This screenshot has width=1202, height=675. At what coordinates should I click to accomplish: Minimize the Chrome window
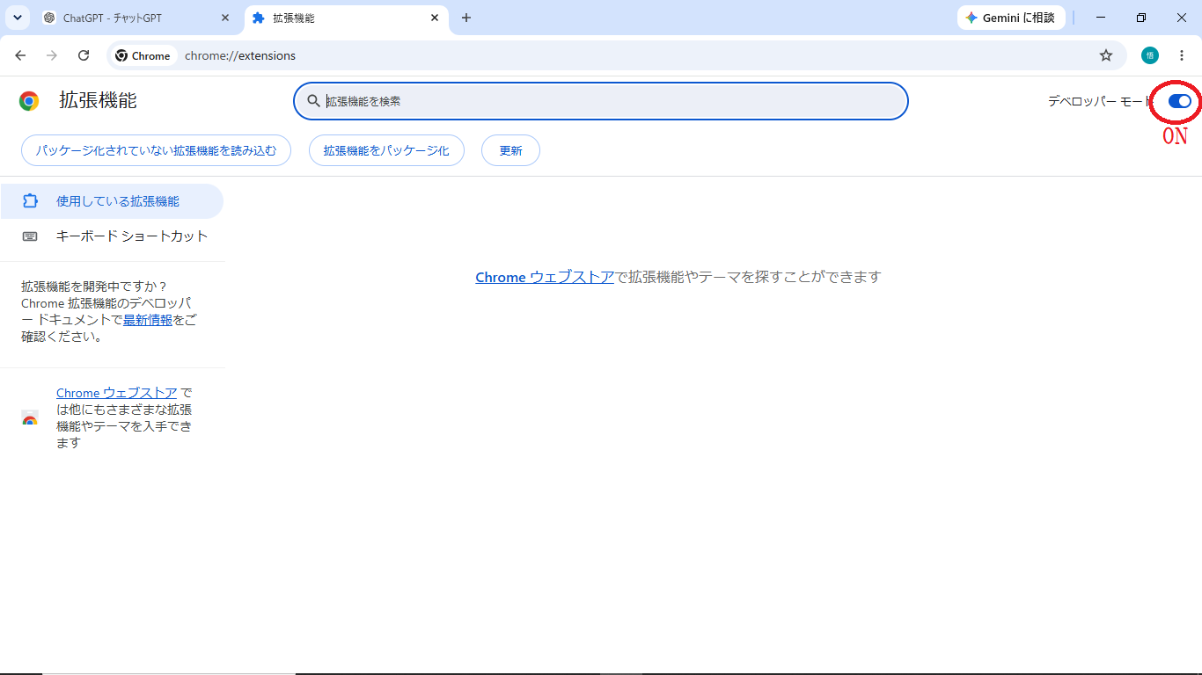click(x=1101, y=18)
